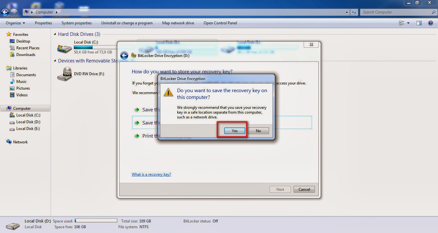The height and width of the screenshot is (233, 438).
Task: Select Computer in the navigation pane
Action: click(x=25, y=108)
